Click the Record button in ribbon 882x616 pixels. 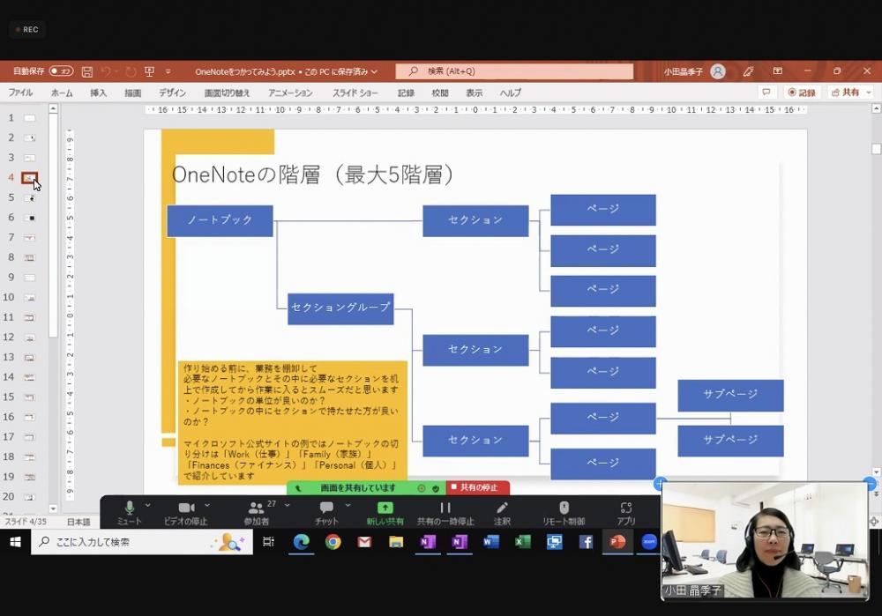(802, 93)
